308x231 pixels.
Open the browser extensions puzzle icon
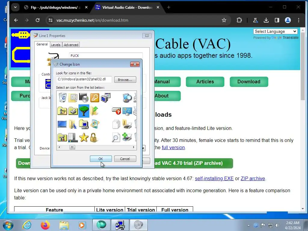coord(239,20)
